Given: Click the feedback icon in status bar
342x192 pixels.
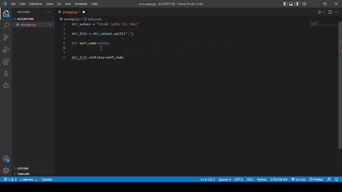Looking at the screenshot, I should click(329, 180).
